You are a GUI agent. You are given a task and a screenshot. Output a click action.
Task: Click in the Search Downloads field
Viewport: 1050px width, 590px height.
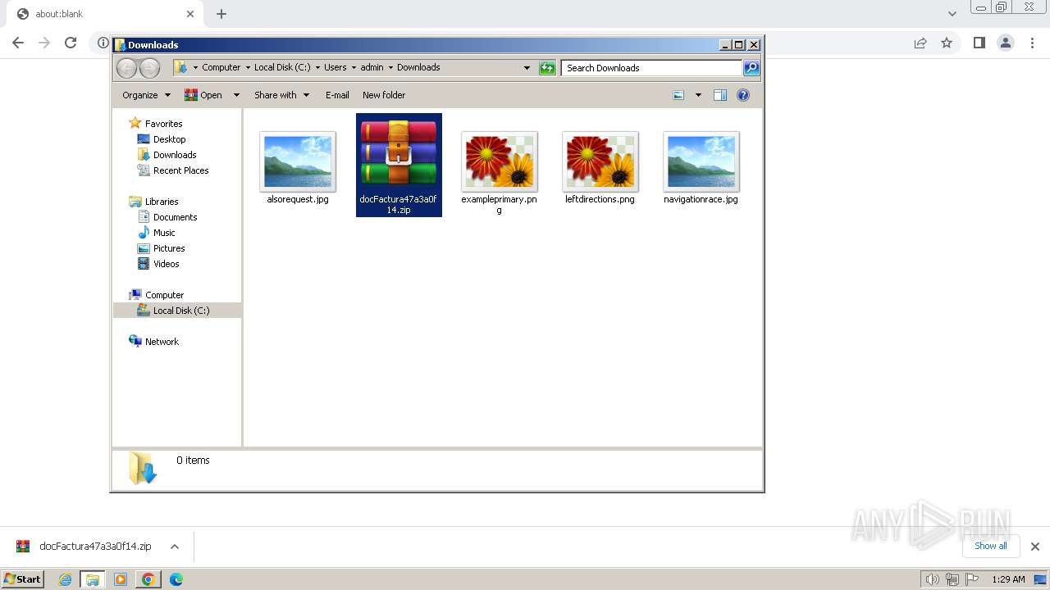[x=652, y=68]
